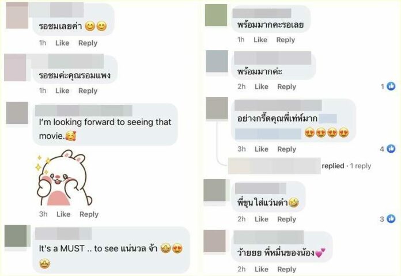This screenshot has width=401, height=276.
Task: Like the bear sticker comment
Action: click(x=63, y=214)
